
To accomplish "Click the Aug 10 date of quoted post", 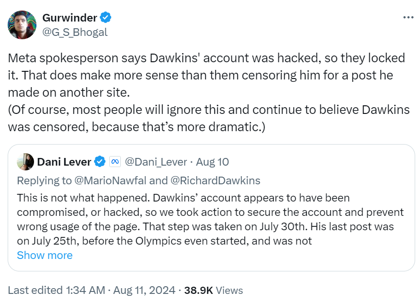I will pos(212,162).
